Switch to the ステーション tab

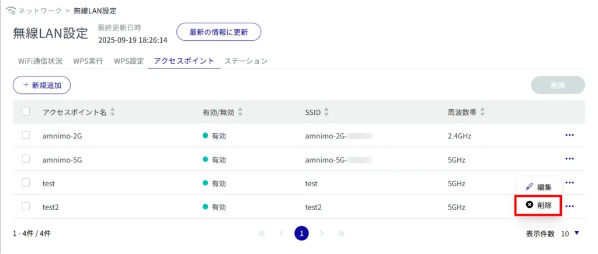pyautogui.click(x=246, y=61)
